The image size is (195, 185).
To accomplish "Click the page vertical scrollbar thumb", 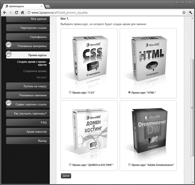I will click(x=192, y=108).
